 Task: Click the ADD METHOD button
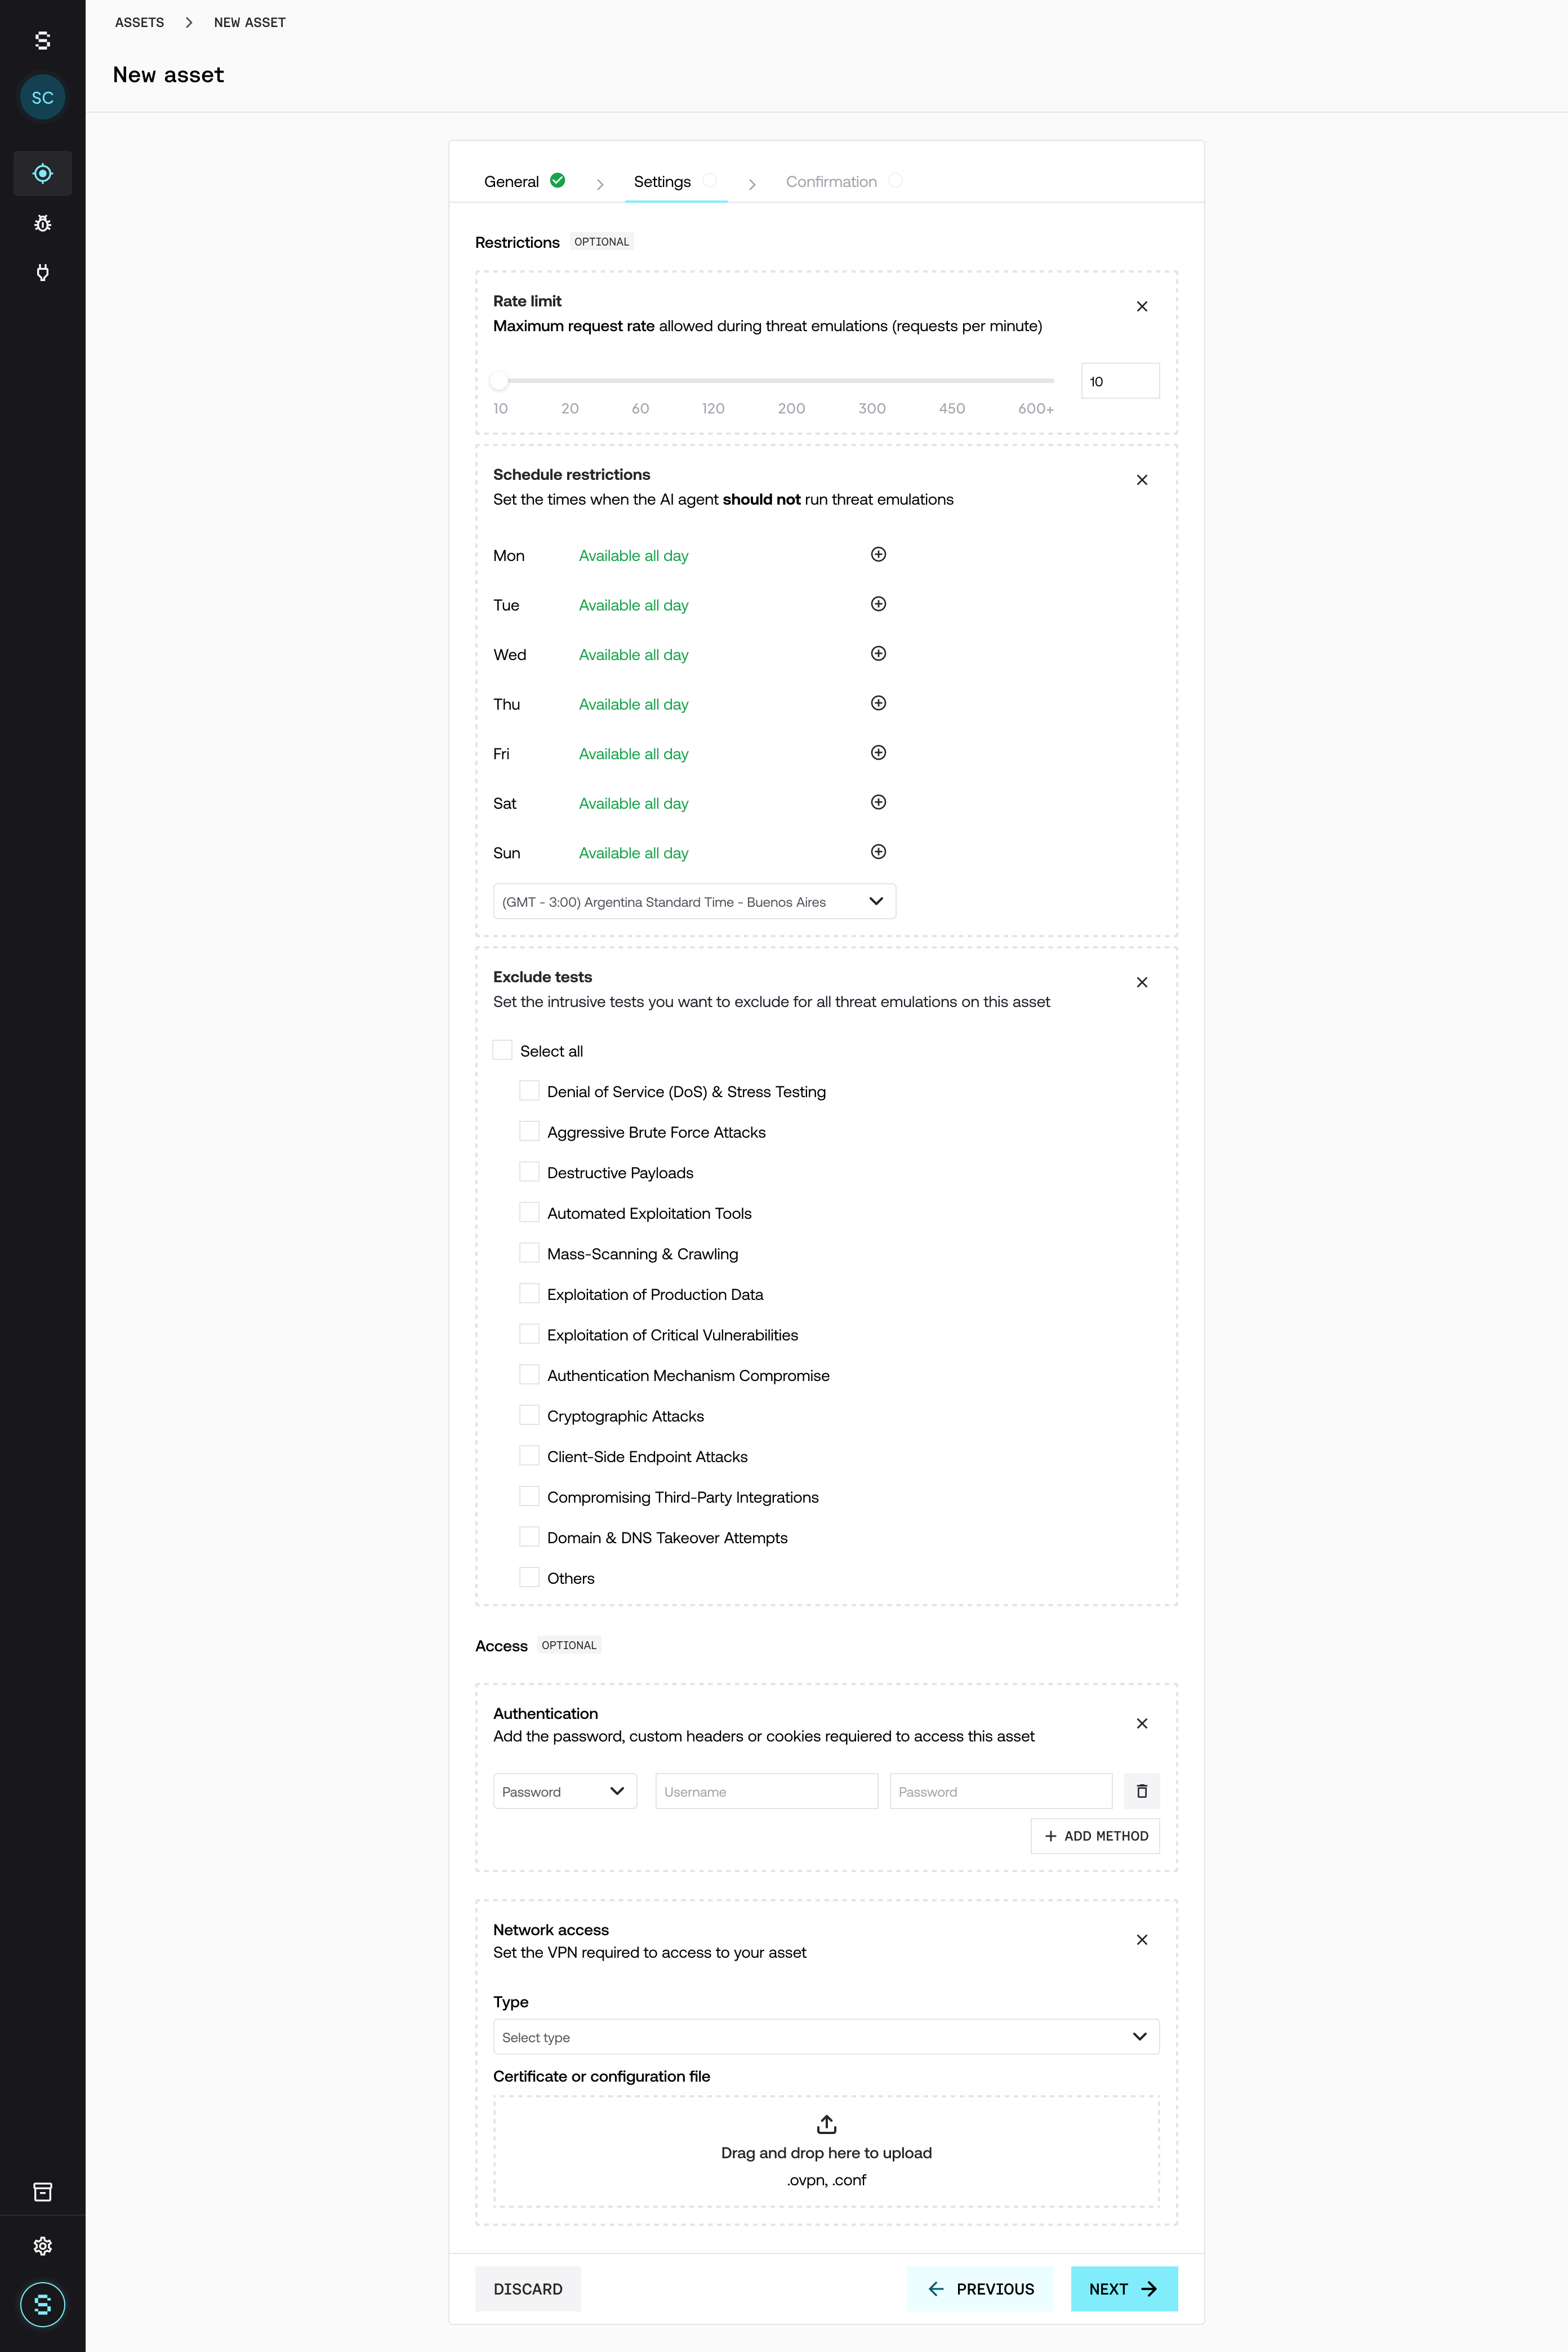(1095, 1836)
